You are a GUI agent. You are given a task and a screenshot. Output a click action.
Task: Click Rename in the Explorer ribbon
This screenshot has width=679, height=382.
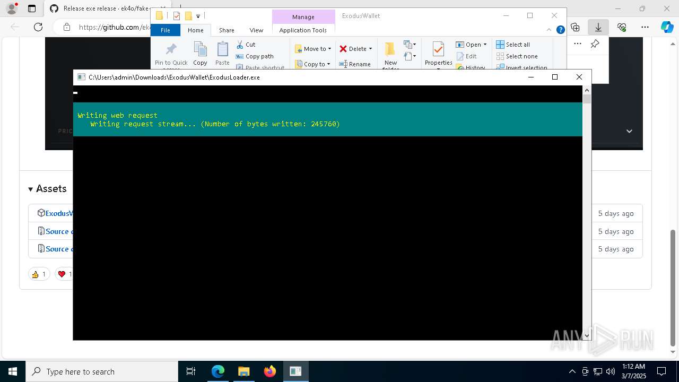pos(355,64)
